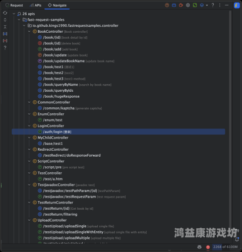Select /testJavadoc/testPathParam/{id} endpoint
This screenshot has width=242, height=252.
tap(79, 191)
